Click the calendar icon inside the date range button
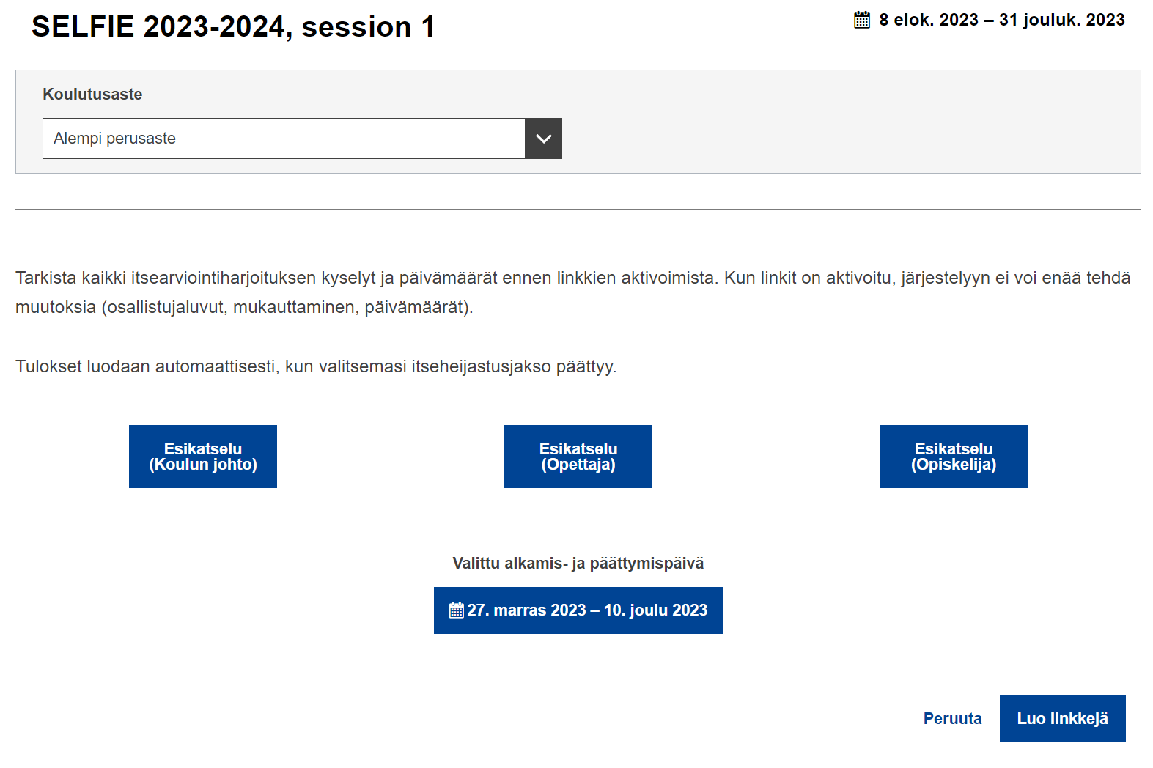The height and width of the screenshot is (768, 1153). [457, 610]
